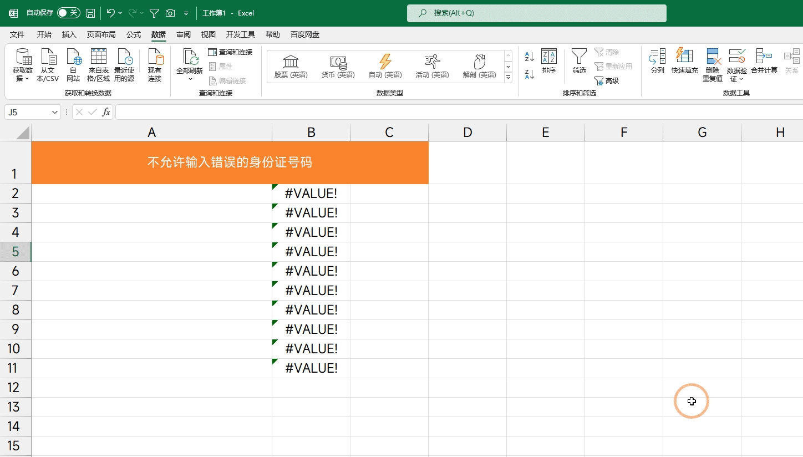Open 从文本/CSV import tool
Image resolution: width=803 pixels, height=457 pixels.
[x=48, y=65]
